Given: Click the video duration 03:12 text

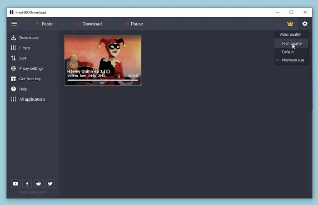Looking at the screenshot, I should (x=133, y=76).
